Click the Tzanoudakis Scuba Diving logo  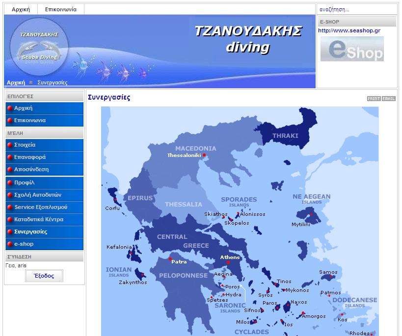[x=39, y=47]
